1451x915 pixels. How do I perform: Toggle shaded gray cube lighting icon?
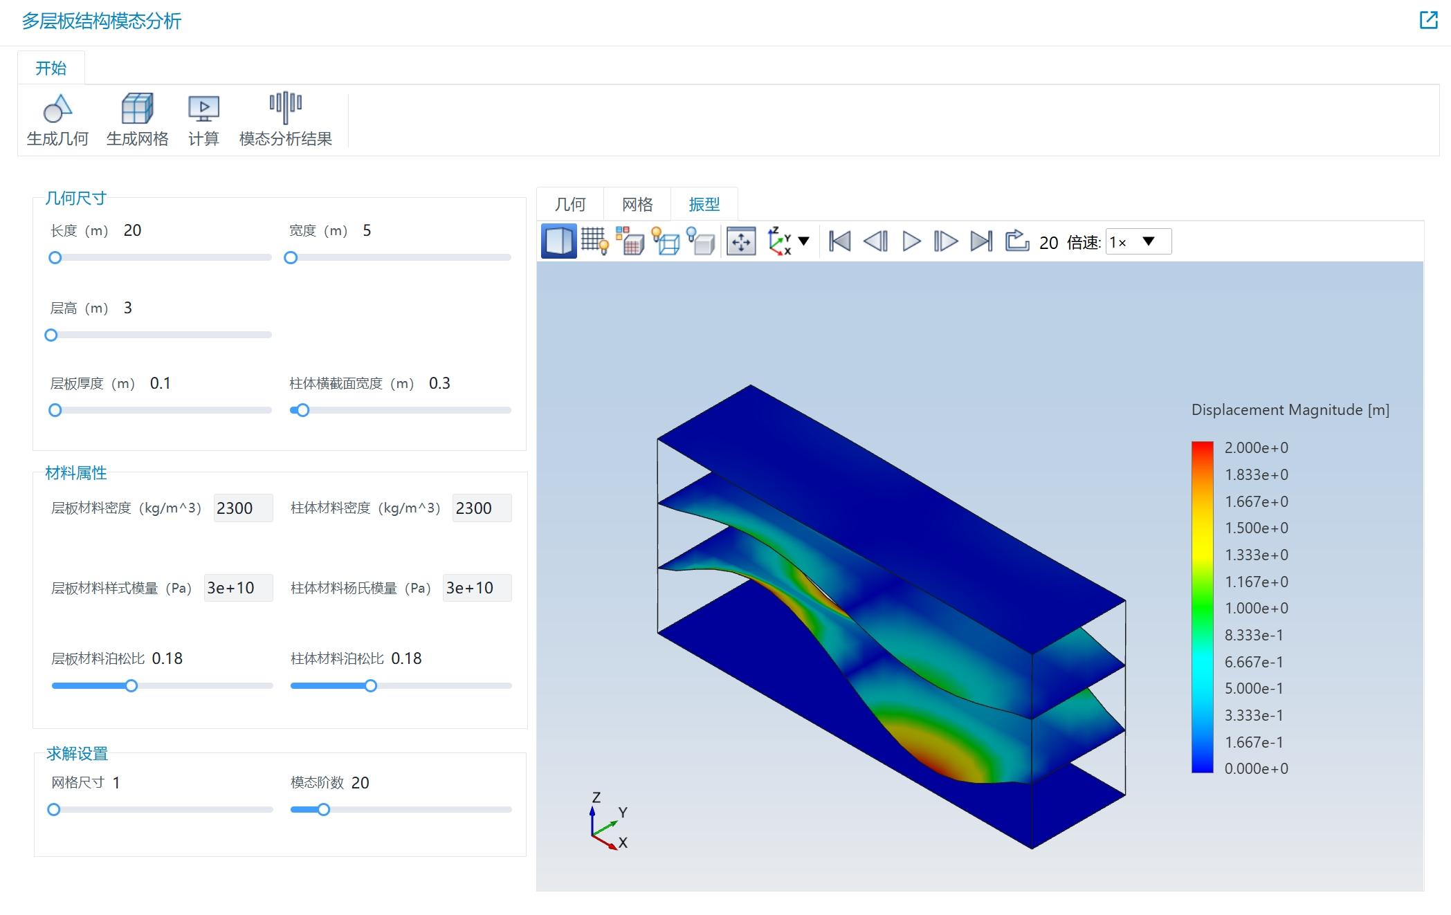point(701,241)
